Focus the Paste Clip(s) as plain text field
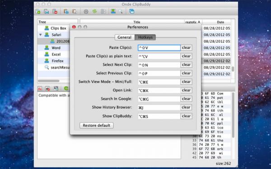This screenshot has height=169, width=271. pos(159,56)
